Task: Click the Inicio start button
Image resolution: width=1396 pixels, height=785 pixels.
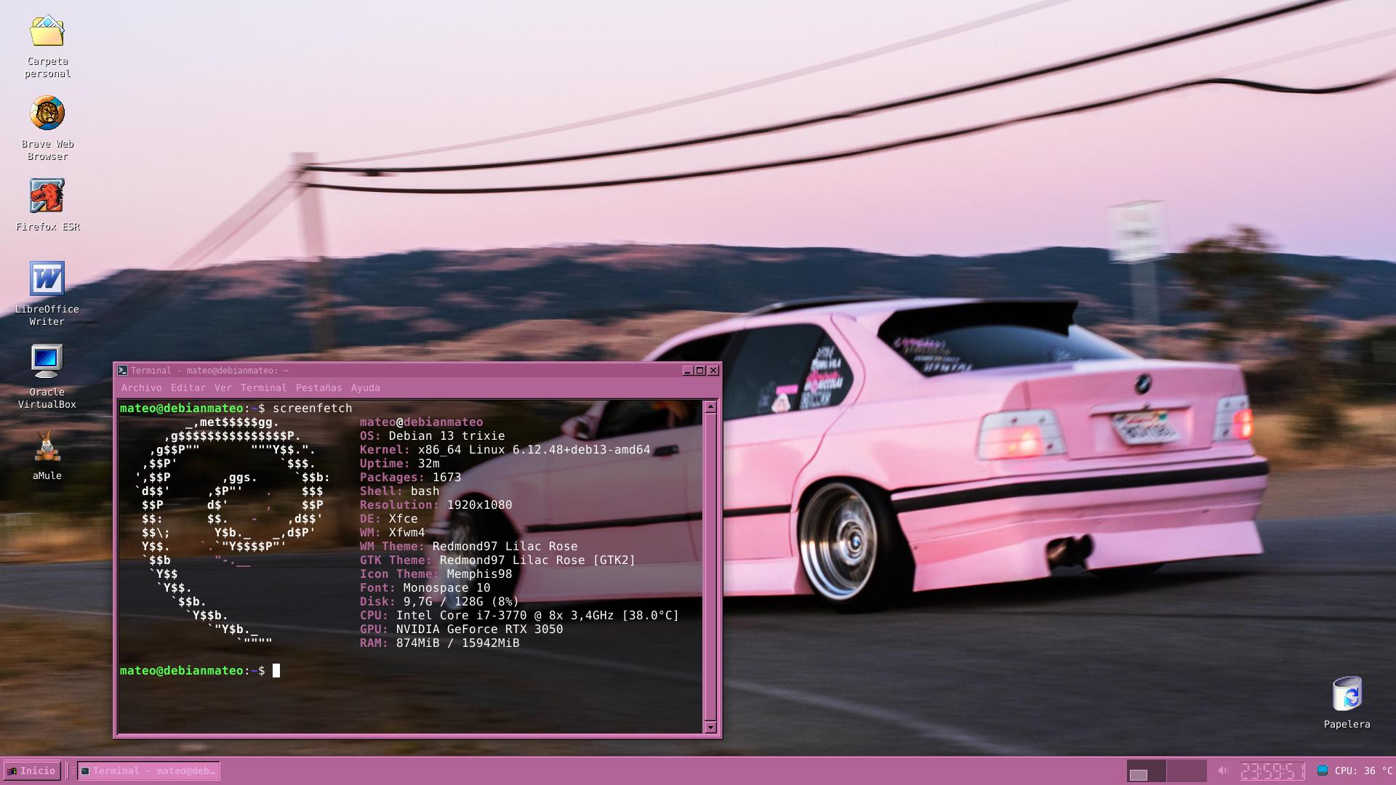Action: [31, 770]
